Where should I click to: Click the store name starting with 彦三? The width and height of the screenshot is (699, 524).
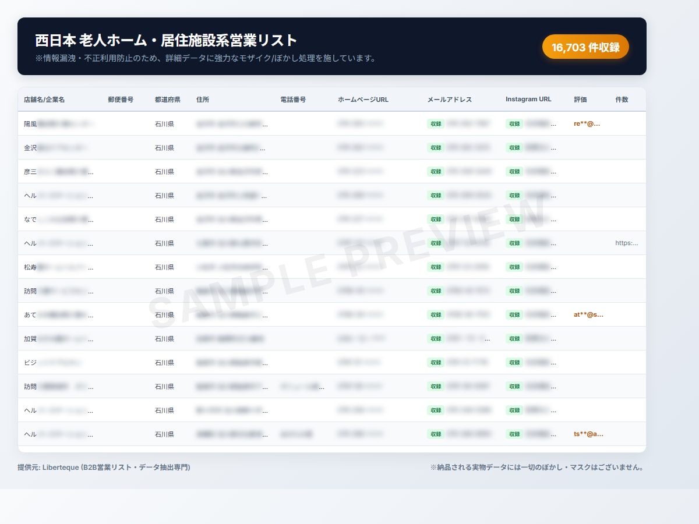(59, 172)
